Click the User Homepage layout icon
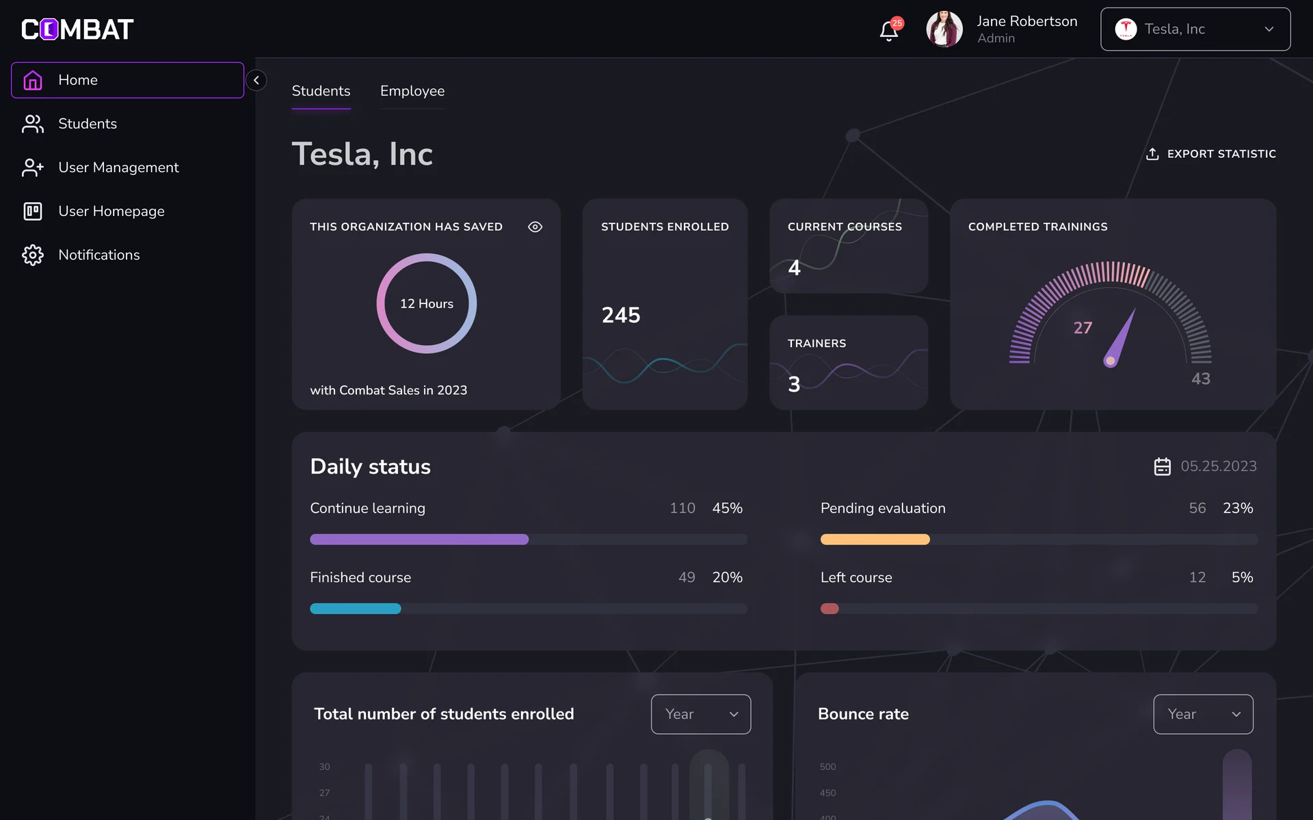This screenshot has height=820, width=1313. click(x=33, y=211)
